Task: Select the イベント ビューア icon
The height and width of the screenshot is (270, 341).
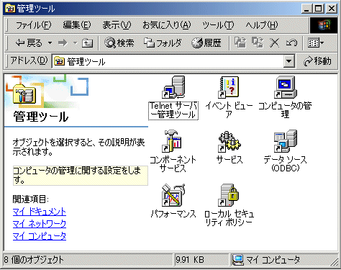Action: [229, 87]
